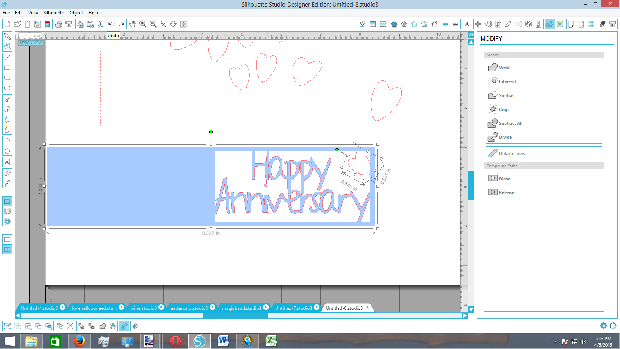Open the File menu

coord(6,13)
